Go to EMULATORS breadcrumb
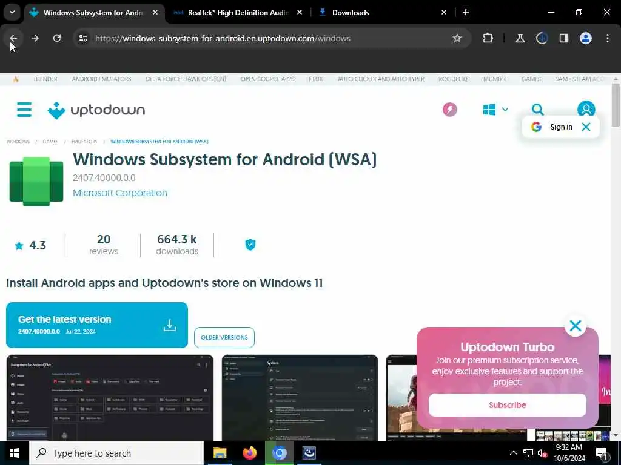Screen dimensions: 621x465 click(84, 142)
